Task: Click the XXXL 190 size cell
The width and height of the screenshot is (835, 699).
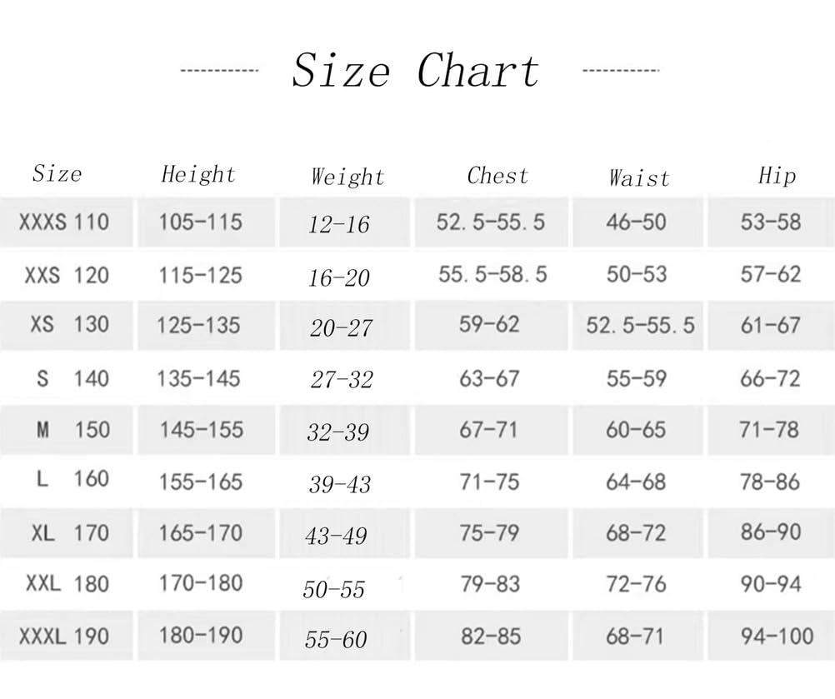Action: [x=64, y=637]
